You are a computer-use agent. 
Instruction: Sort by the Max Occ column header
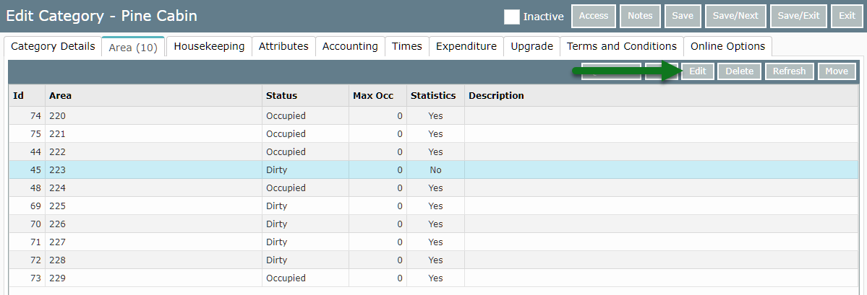(x=372, y=95)
